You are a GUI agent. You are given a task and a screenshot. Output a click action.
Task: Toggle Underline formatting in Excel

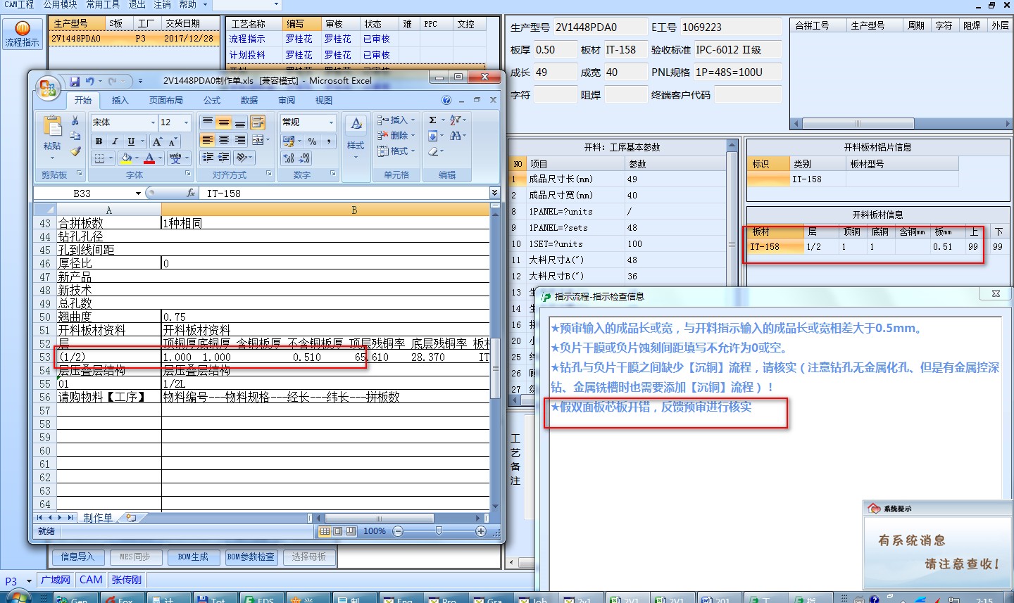[x=131, y=141]
